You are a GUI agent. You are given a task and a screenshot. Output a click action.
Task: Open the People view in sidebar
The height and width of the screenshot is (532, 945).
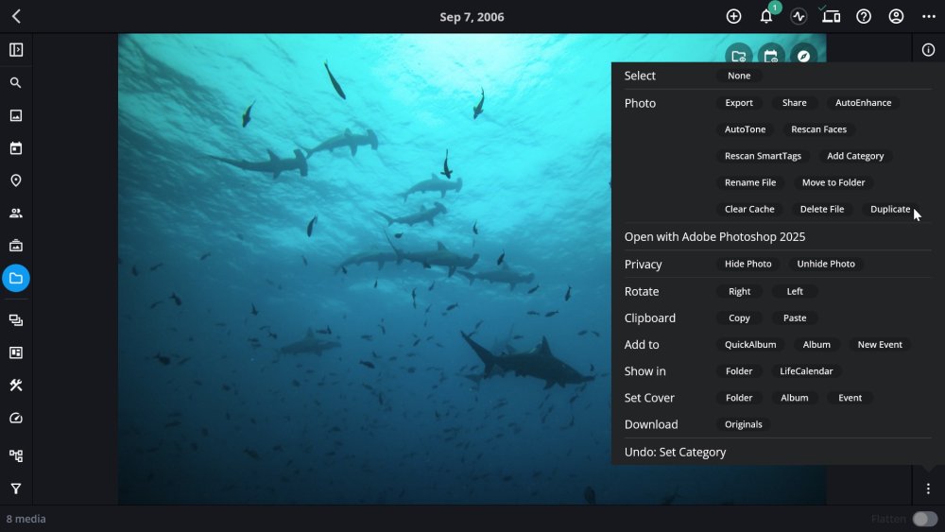pyautogui.click(x=16, y=214)
